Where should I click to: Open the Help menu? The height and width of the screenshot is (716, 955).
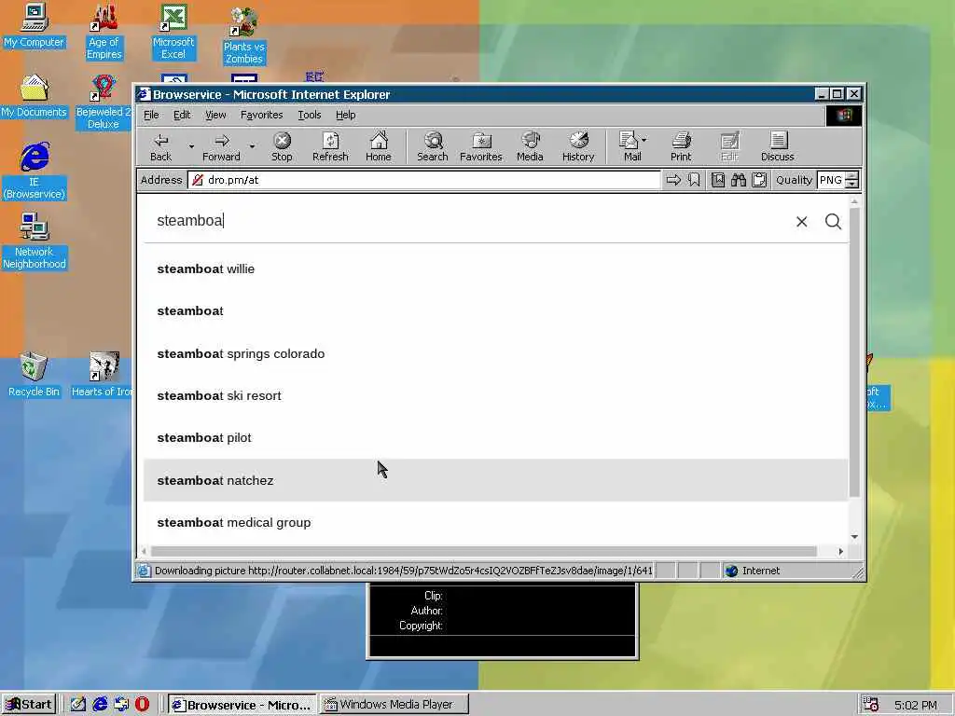pyautogui.click(x=345, y=115)
